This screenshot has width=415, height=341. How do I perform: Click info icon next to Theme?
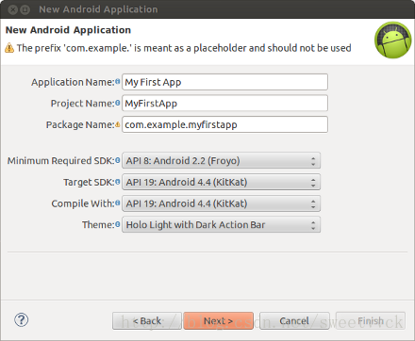pos(118,224)
